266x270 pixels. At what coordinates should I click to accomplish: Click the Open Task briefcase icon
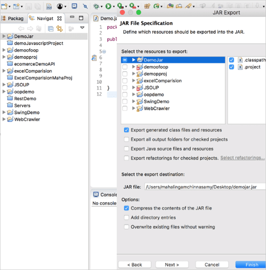(179, 6)
